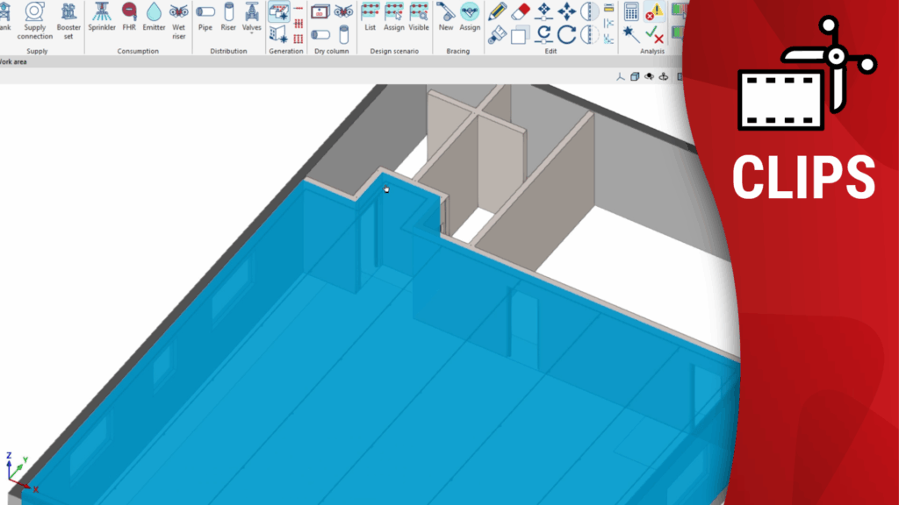
Task: Click the Booster set icon
Action: [68, 17]
